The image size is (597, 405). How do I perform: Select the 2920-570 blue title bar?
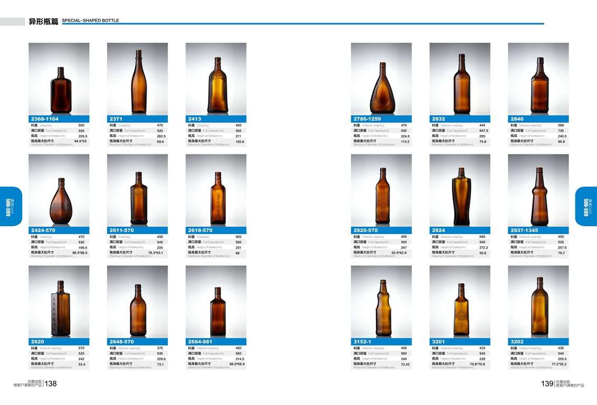pos(381,230)
